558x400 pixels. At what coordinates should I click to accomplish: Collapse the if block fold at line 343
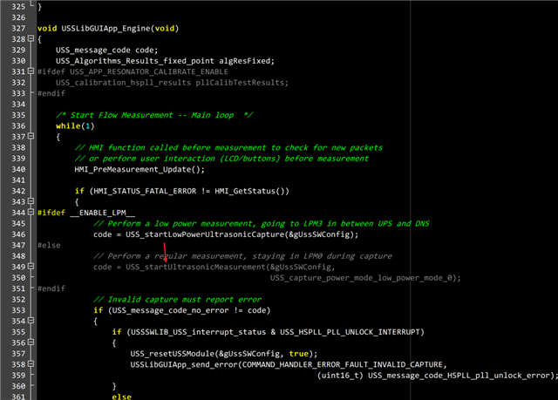click(x=31, y=201)
